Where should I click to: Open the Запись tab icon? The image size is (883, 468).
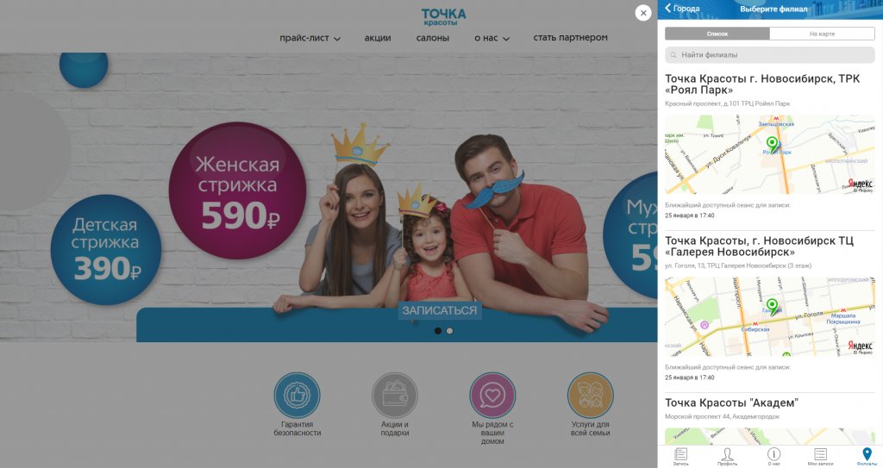(681, 454)
